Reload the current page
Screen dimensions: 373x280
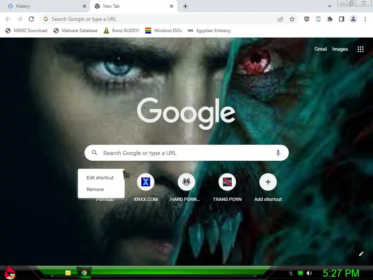point(31,19)
